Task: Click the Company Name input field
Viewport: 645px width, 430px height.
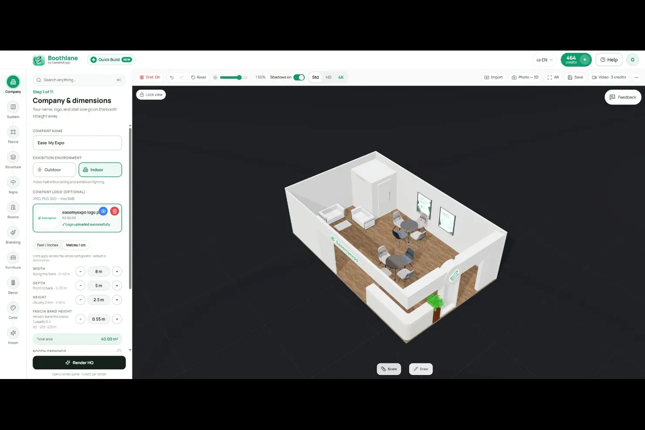Action: tap(77, 143)
